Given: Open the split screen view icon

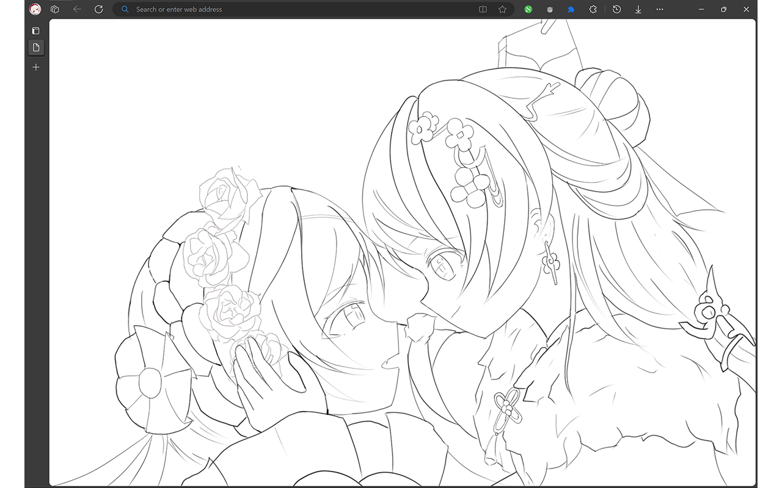Looking at the screenshot, I should pos(483,9).
